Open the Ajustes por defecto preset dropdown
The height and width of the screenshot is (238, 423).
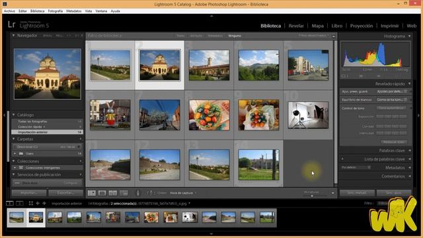click(x=392, y=91)
